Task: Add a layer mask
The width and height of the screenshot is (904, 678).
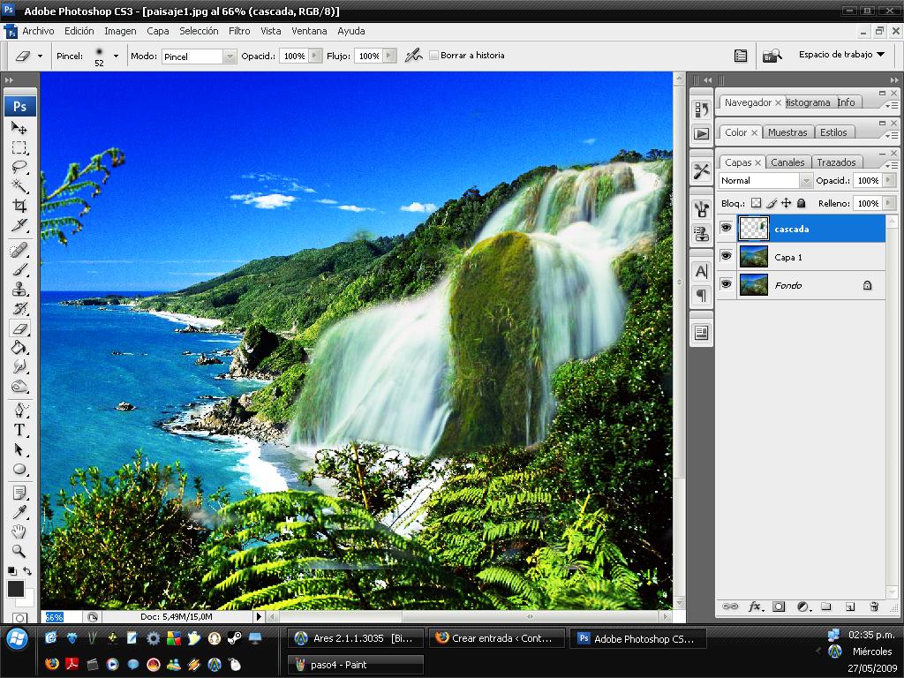Action: (779, 606)
